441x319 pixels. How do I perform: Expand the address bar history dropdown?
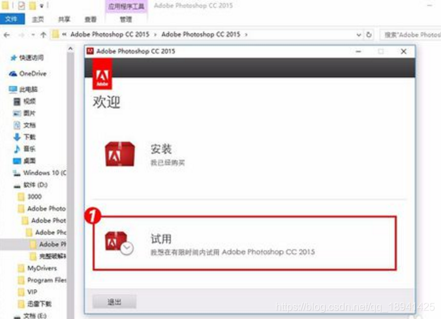pyautogui.click(x=359, y=35)
